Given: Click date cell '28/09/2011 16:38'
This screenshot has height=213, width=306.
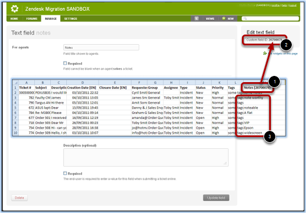Looking at the screenshot, I should coord(83,128).
